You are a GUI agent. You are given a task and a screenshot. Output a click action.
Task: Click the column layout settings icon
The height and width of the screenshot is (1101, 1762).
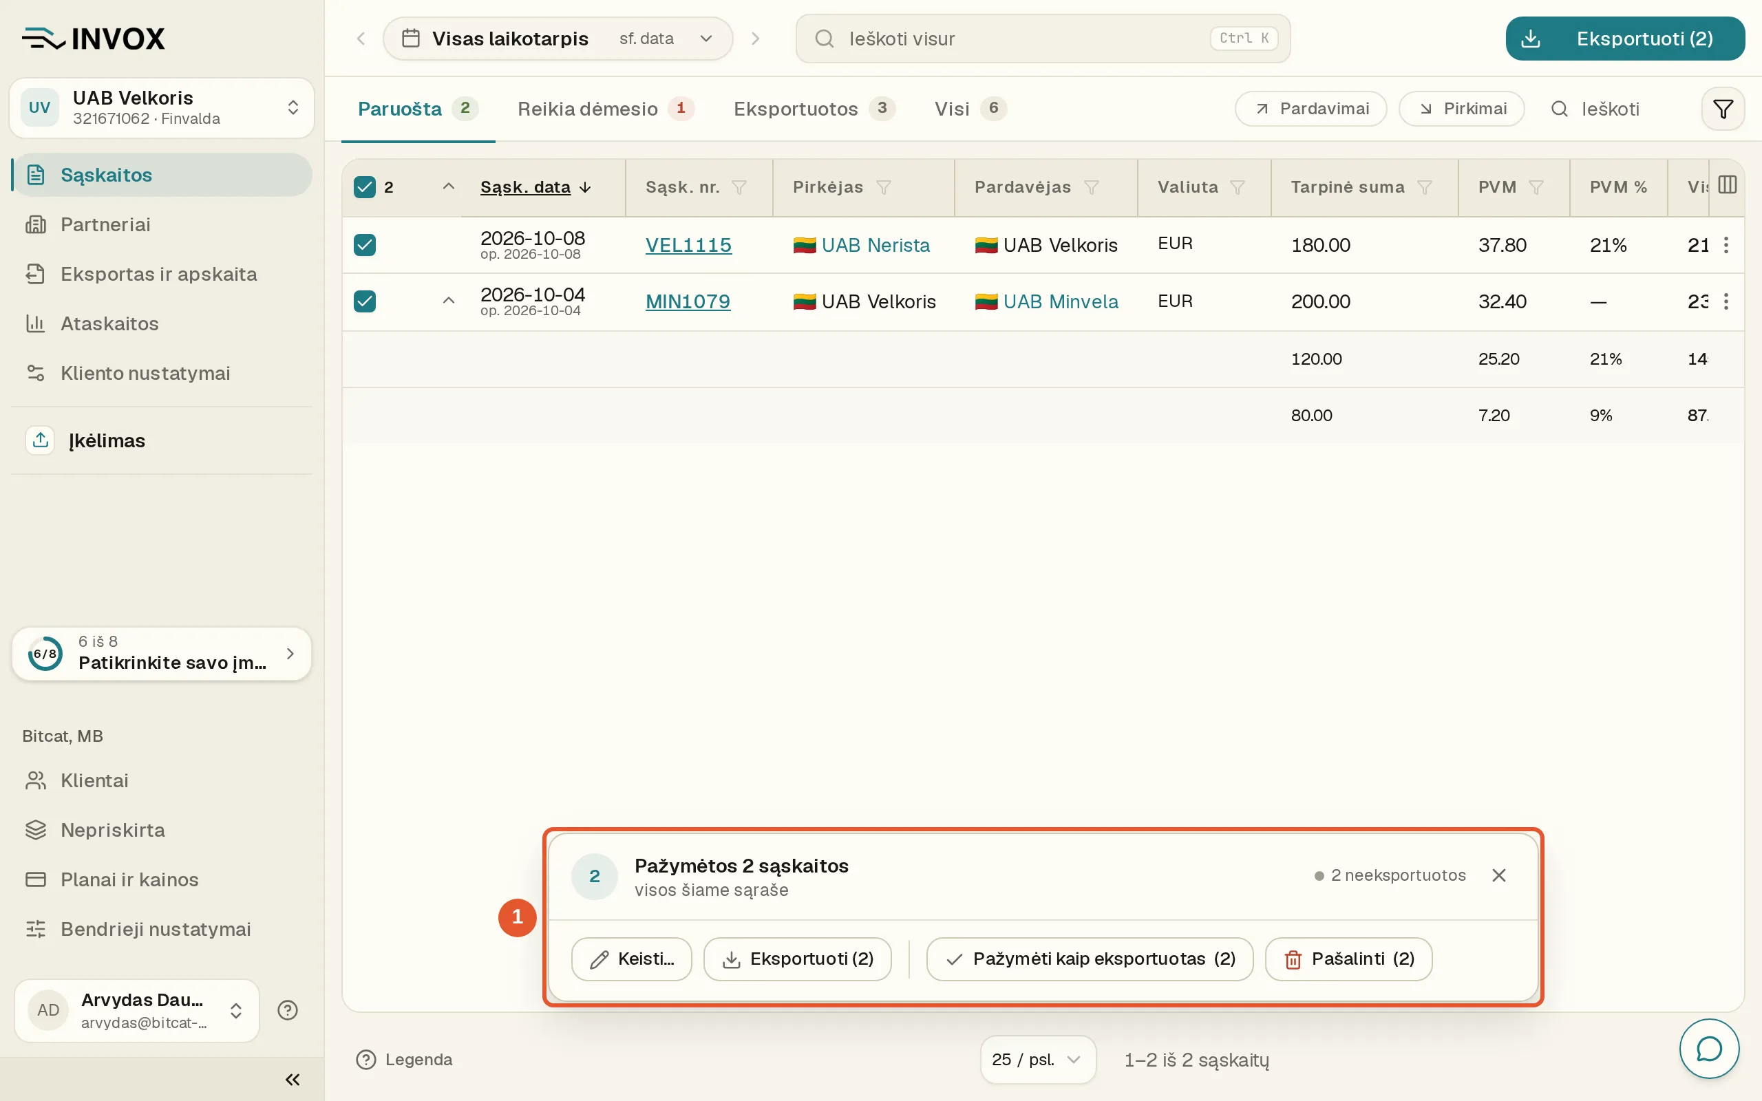(x=1727, y=185)
